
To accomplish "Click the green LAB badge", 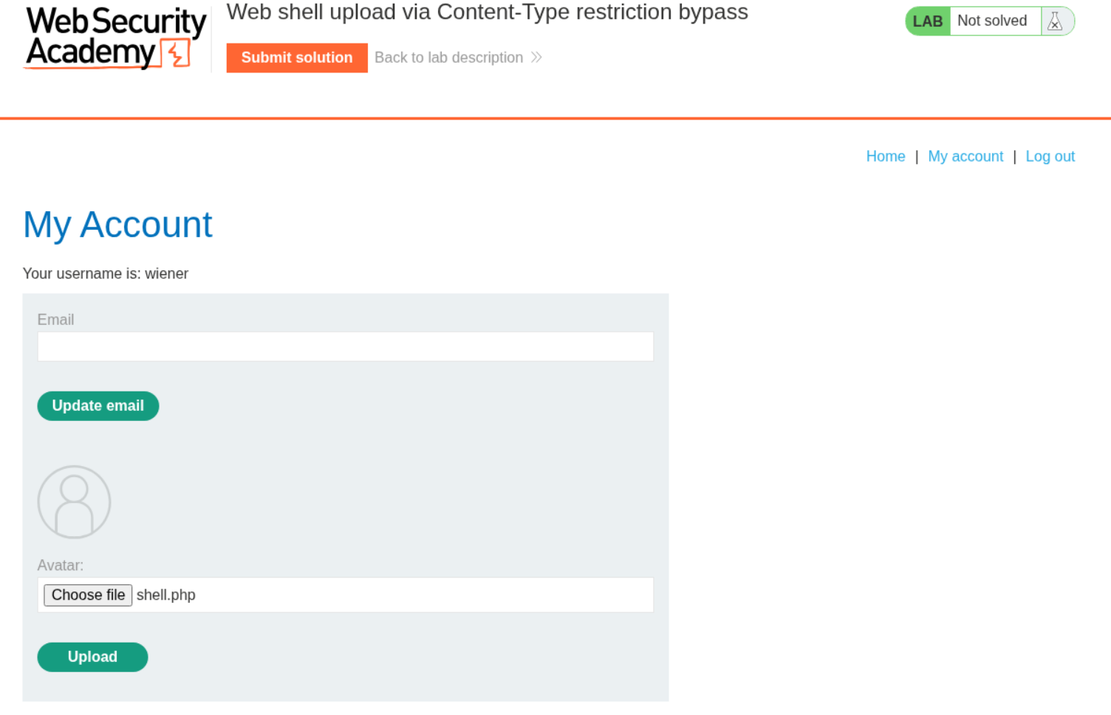I will (x=927, y=21).
